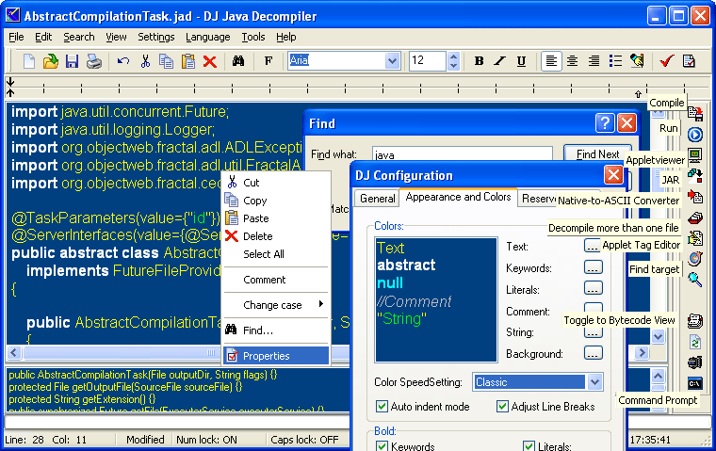This screenshot has height=451, width=716.
Task: Pick the Literals color button
Action: [593, 288]
